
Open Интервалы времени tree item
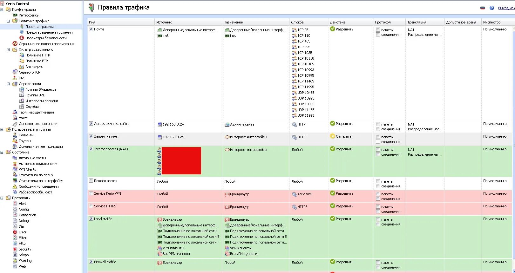pos(42,101)
